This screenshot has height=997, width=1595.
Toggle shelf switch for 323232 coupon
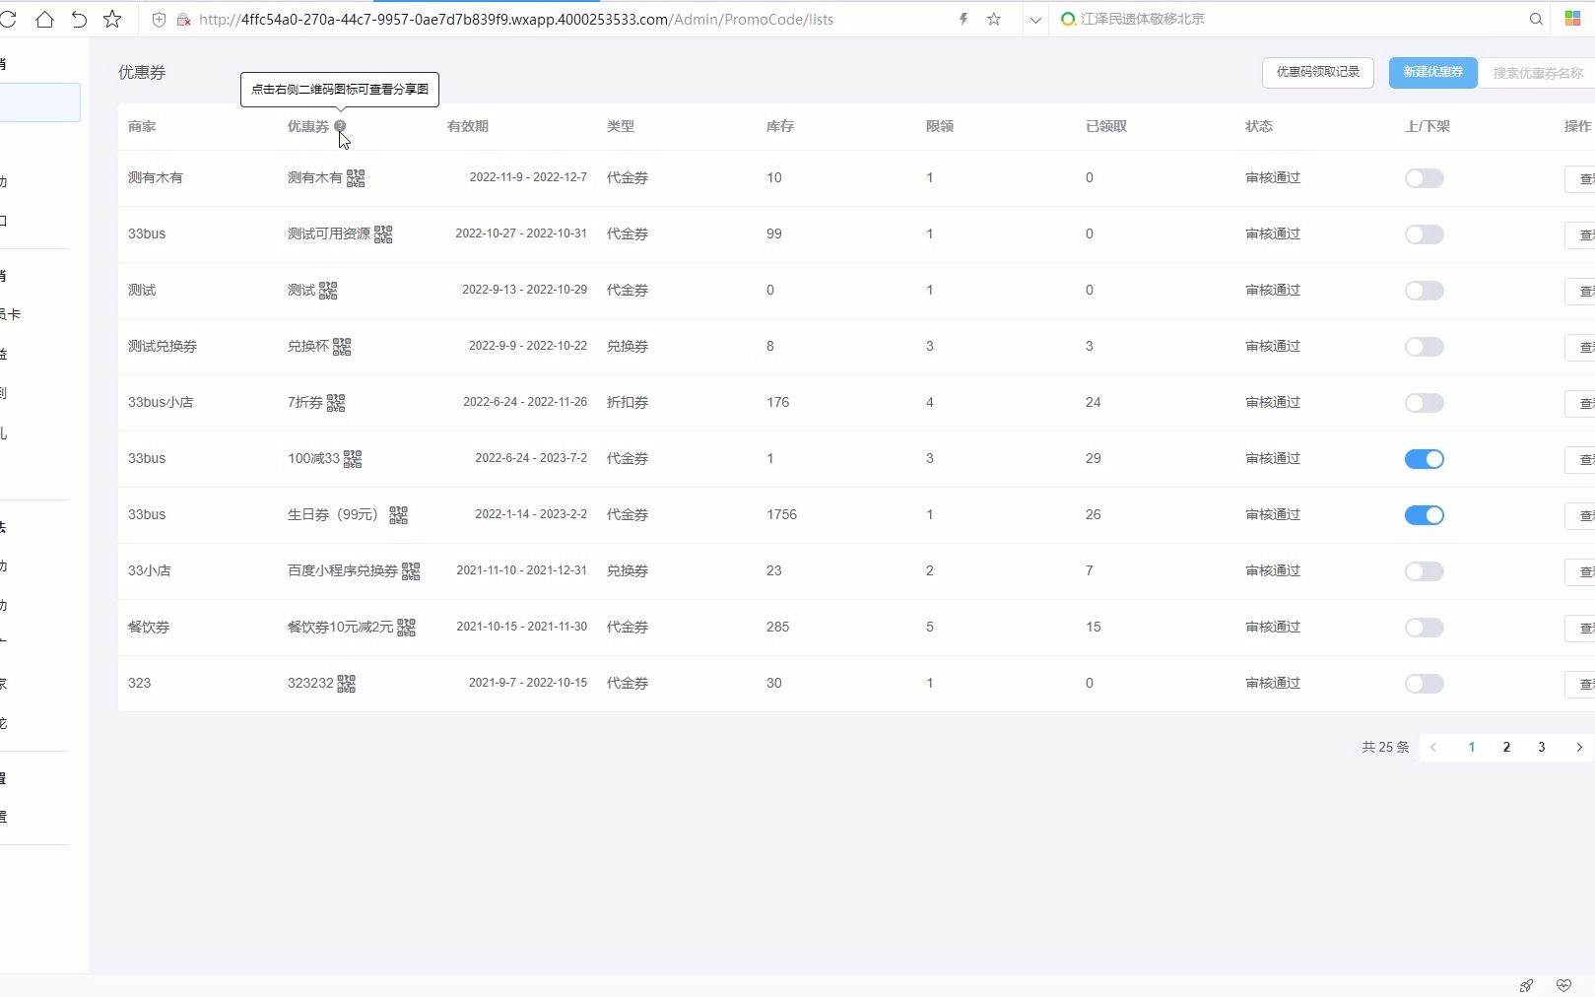click(x=1424, y=684)
